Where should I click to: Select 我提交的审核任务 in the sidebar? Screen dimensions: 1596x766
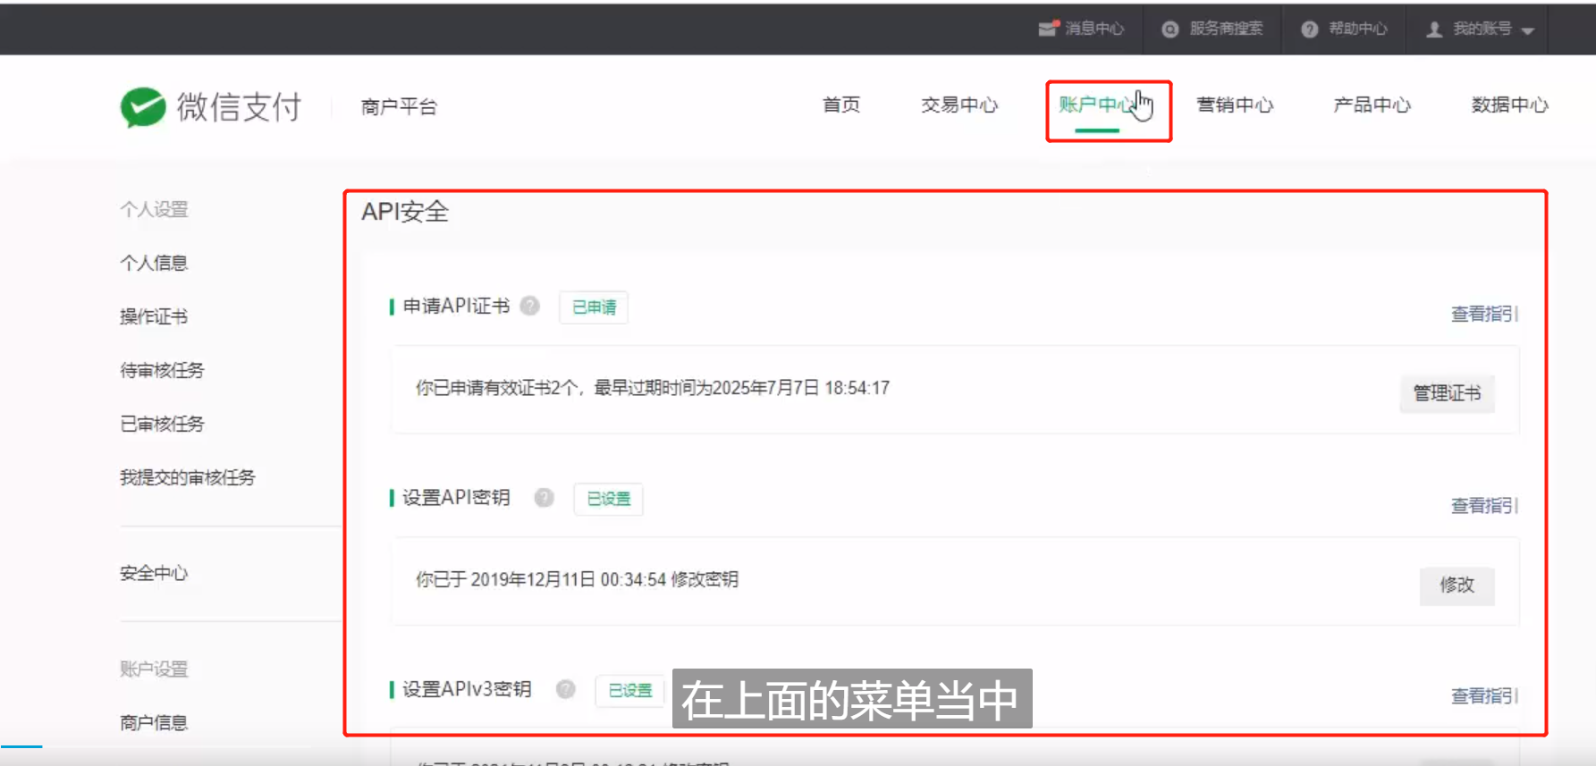coord(188,477)
